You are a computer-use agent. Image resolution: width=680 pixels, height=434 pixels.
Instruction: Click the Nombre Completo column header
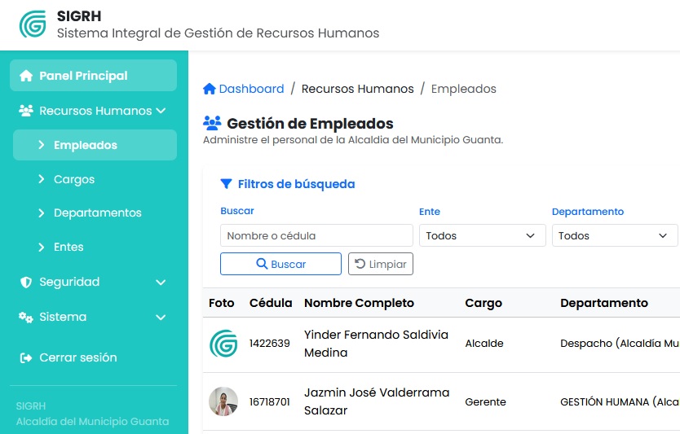pos(359,303)
